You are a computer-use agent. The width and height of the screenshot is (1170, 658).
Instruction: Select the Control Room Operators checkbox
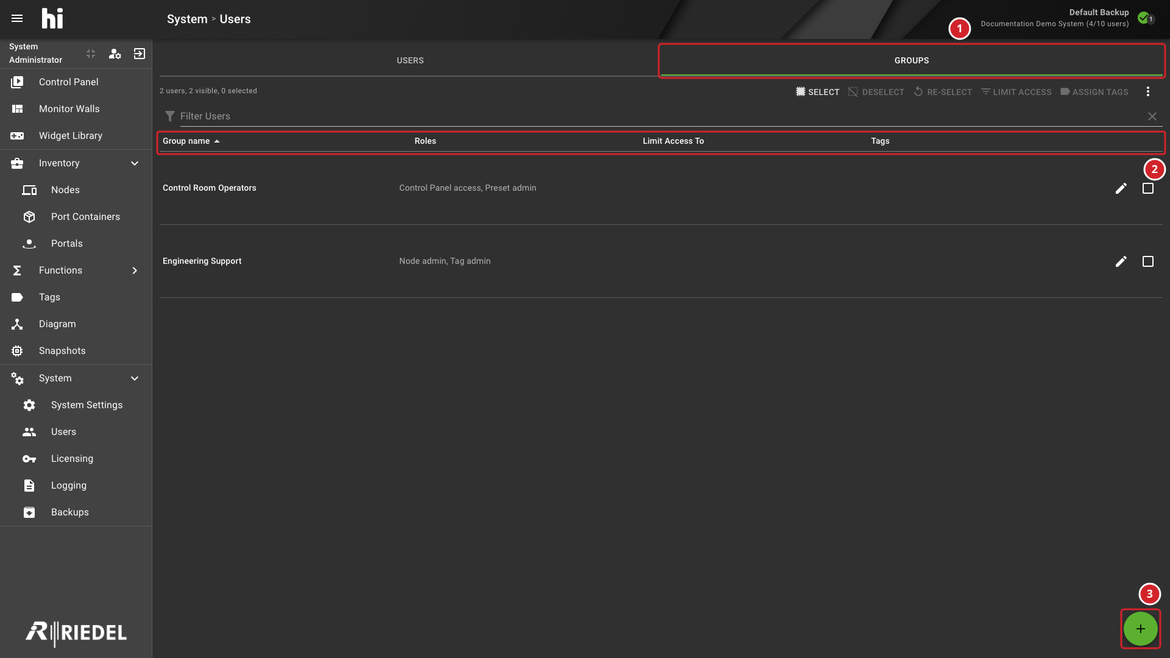tap(1147, 188)
